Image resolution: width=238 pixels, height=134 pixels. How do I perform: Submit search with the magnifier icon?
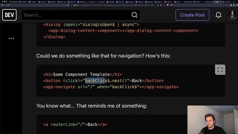point(134,15)
